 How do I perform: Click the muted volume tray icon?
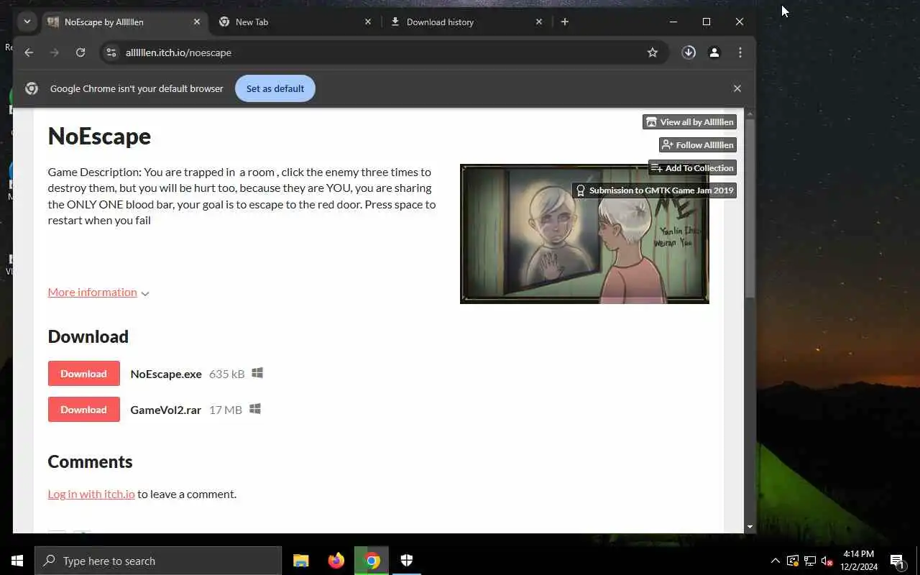[827, 561]
